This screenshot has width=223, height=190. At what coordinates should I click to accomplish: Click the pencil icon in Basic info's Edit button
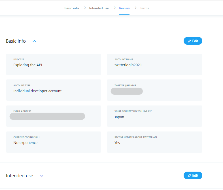click(189, 41)
